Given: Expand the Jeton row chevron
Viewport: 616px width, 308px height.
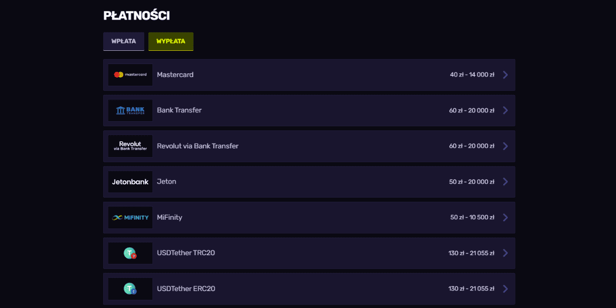Looking at the screenshot, I should click(x=506, y=182).
